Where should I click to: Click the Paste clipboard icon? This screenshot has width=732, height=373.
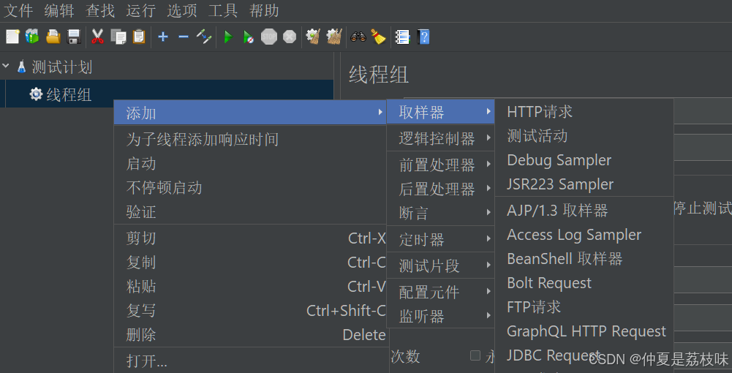coord(139,37)
